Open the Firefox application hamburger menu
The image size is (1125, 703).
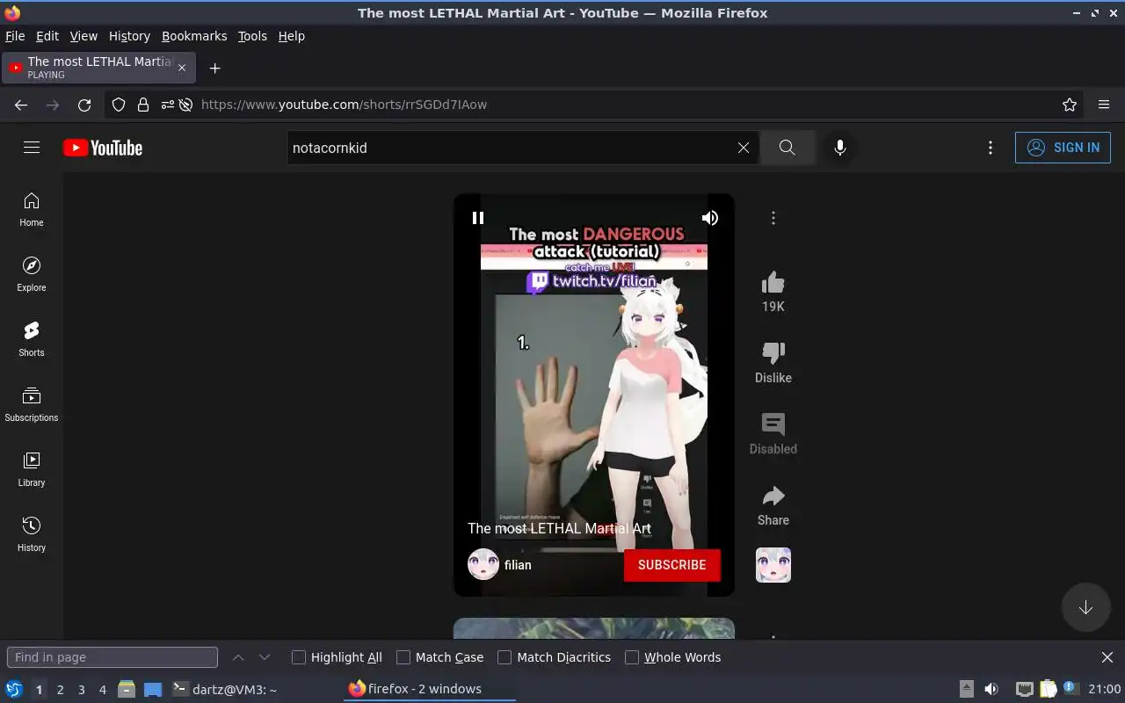tap(1104, 105)
